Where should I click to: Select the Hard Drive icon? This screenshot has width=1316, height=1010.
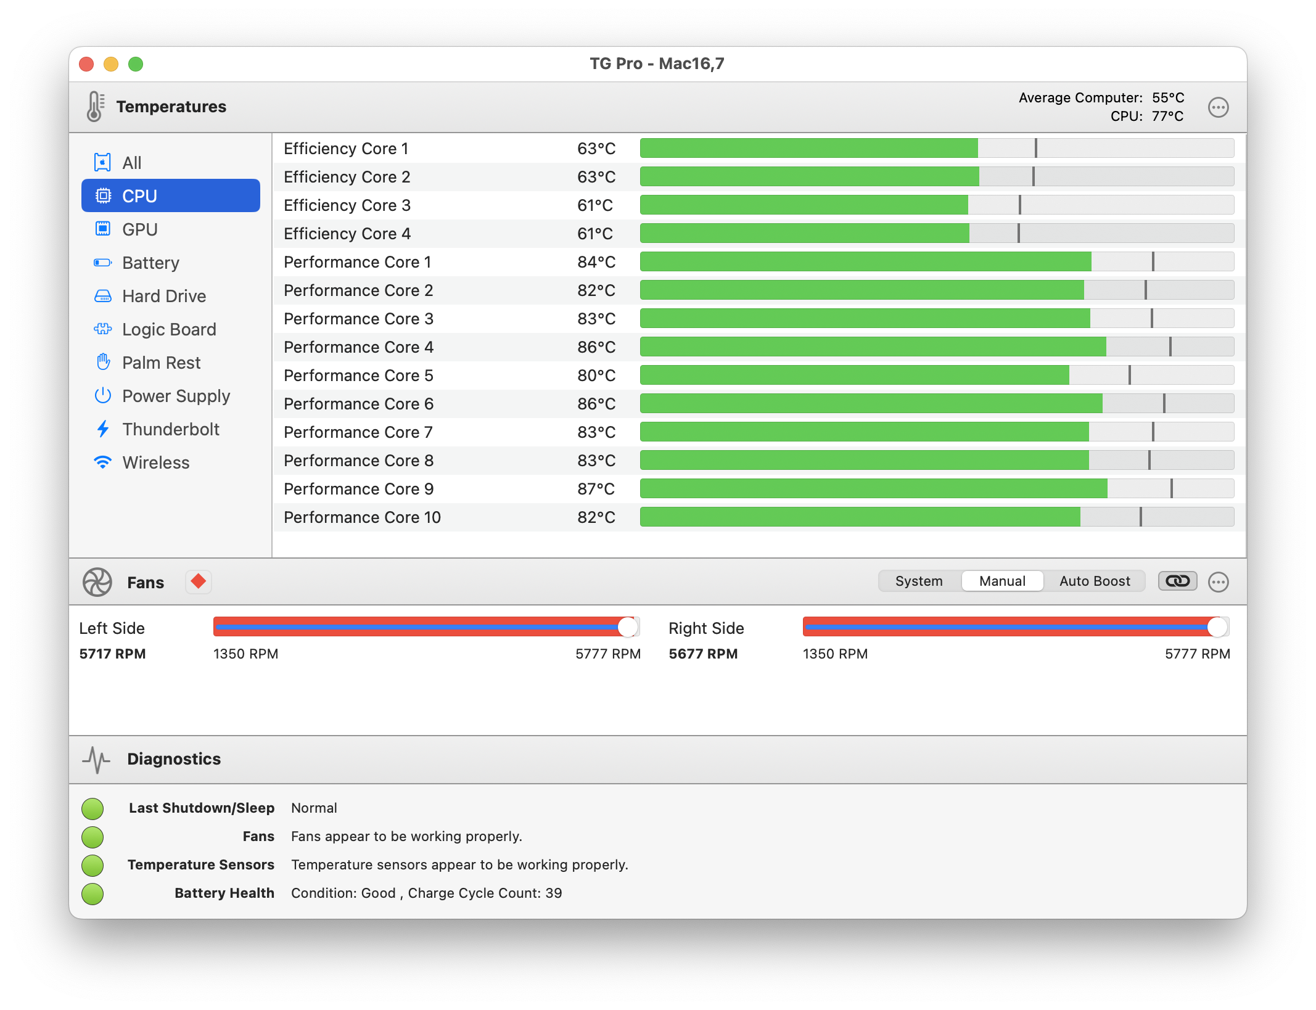(102, 296)
